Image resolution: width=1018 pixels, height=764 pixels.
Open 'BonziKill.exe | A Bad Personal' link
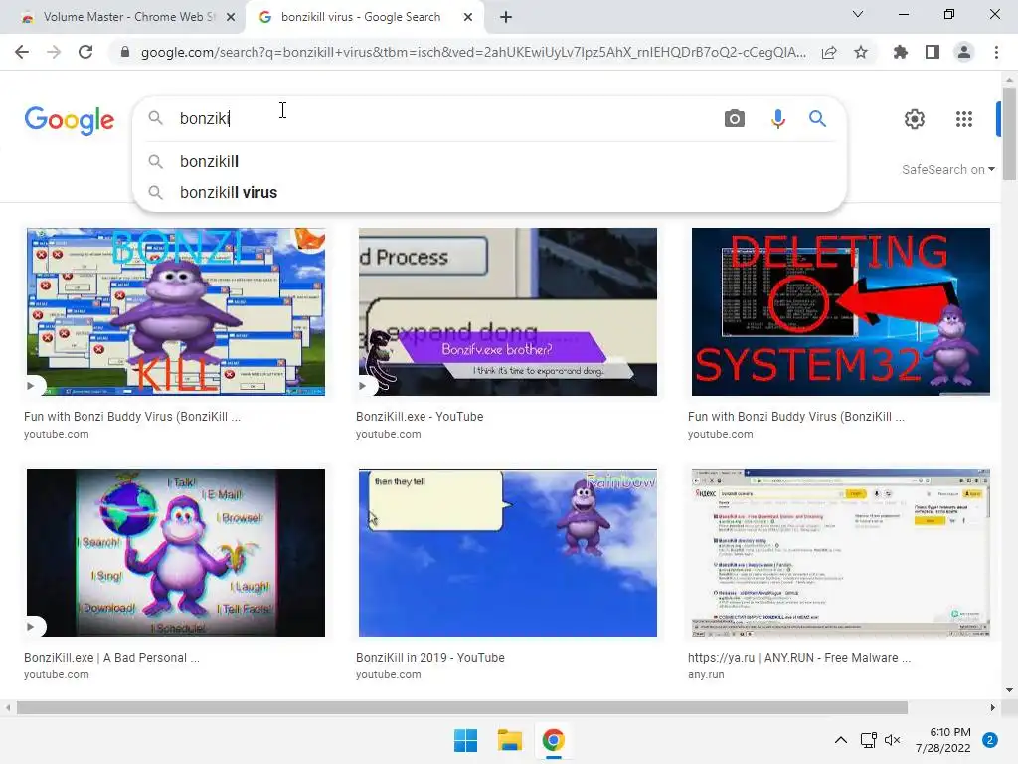111,658
